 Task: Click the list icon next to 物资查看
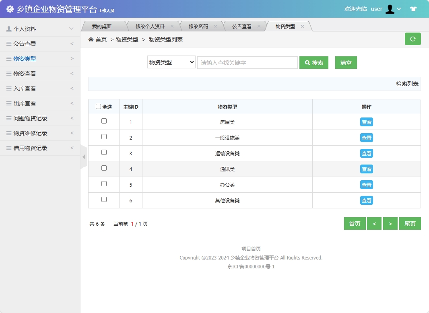pyautogui.click(x=9, y=73)
